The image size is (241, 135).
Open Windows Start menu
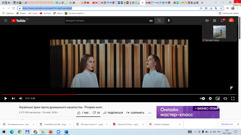pos(4,132)
